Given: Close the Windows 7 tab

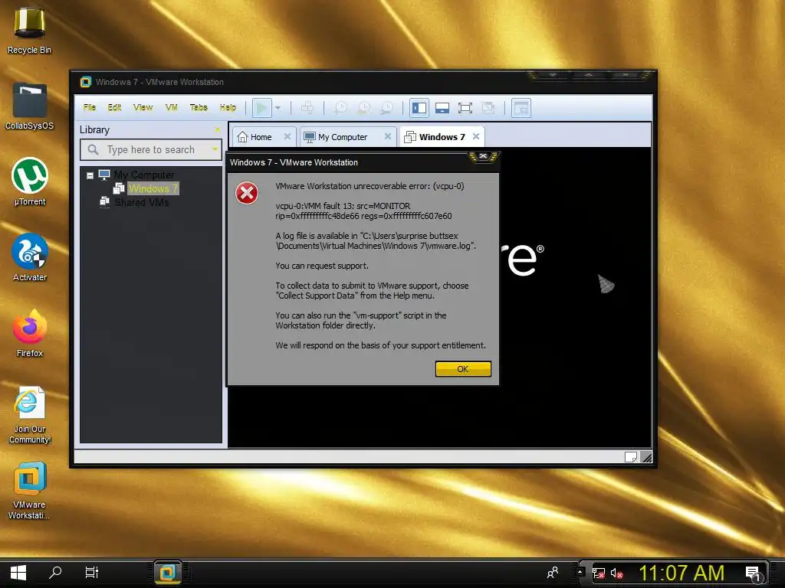Looking at the screenshot, I should (476, 136).
